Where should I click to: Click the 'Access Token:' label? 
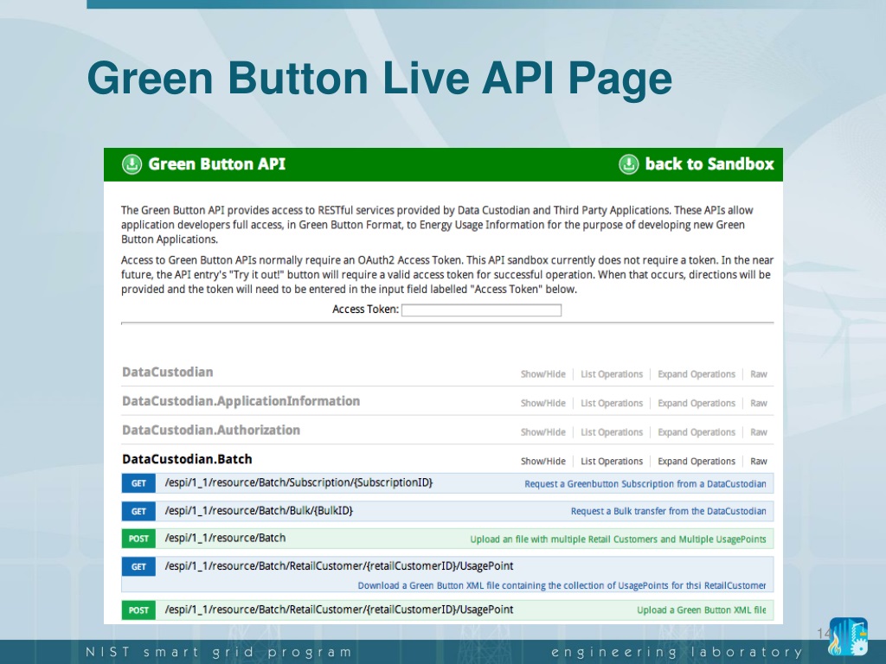(365, 310)
